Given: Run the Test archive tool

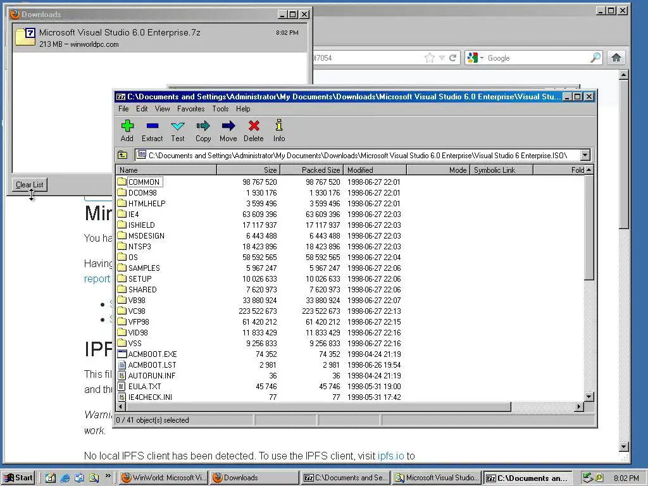Looking at the screenshot, I should pyautogui.click(x=178, y=126).
